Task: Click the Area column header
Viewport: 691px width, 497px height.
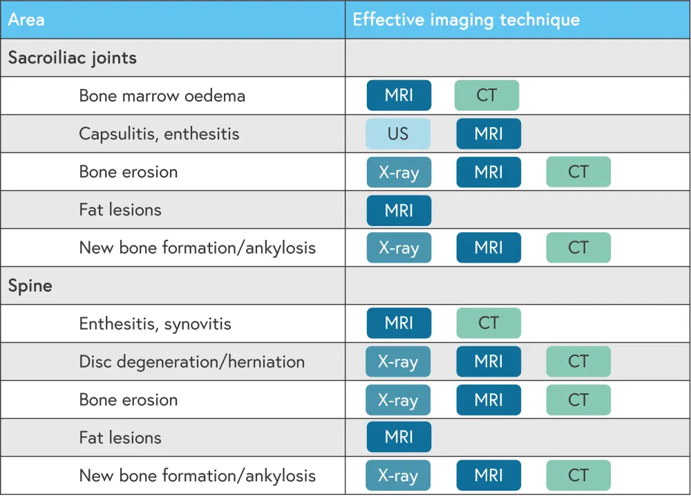Action: (27, 19)
